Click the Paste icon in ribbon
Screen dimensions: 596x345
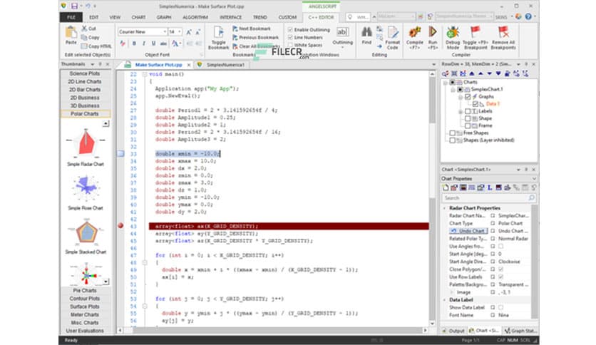click(x=71, y=33)
